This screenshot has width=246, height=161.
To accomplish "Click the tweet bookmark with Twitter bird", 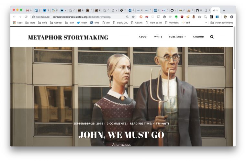I will click(82, 23).
